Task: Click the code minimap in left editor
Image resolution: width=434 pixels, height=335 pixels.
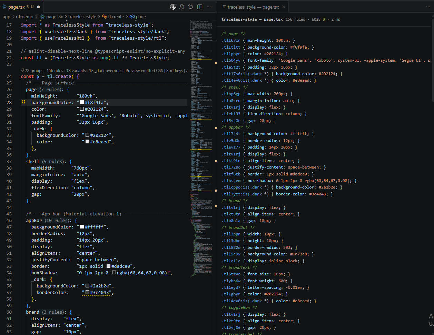Action: (x=200, y=148)
